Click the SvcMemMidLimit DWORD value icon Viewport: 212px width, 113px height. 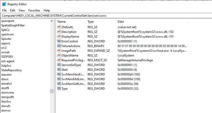click(x=59, y=79)
